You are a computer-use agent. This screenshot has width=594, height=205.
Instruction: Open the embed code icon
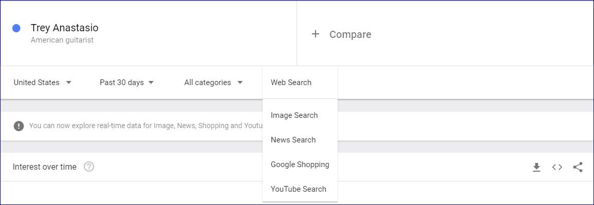[x=557, y=167]
